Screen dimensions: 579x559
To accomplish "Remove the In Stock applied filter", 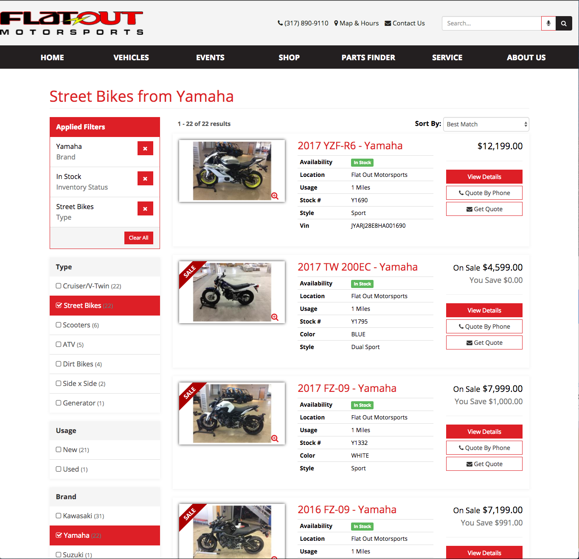I will tap(145, 179).
